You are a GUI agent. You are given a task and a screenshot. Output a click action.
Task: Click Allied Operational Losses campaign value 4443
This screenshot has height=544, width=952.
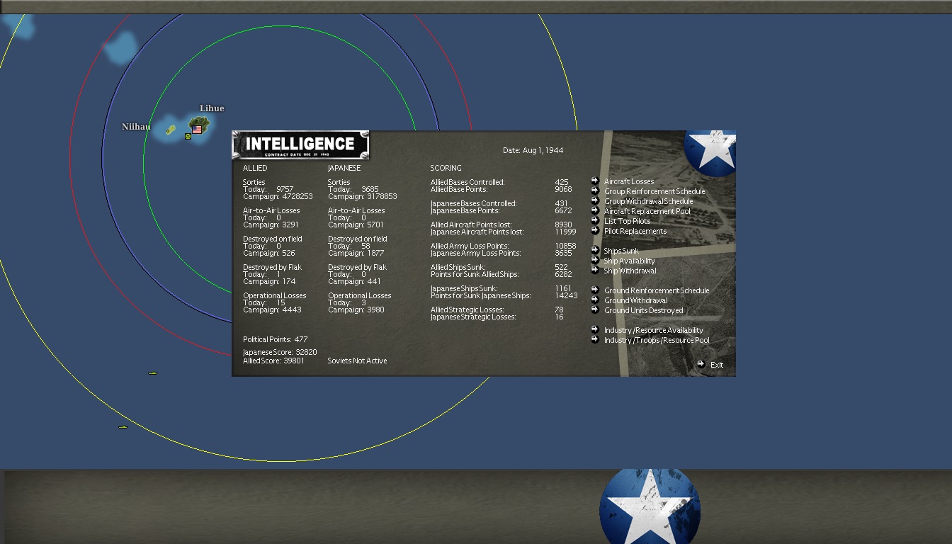coord(292,310)
